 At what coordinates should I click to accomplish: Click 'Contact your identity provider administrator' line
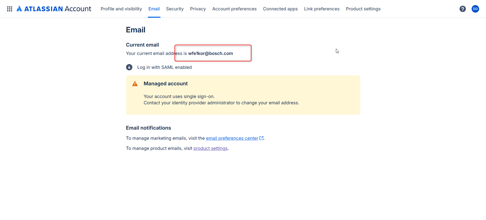[221, 103]
